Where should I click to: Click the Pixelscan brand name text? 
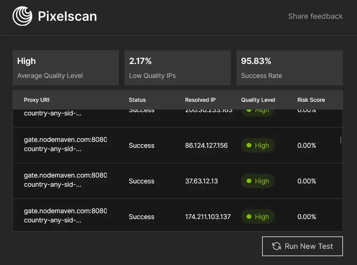click(67, 17)
